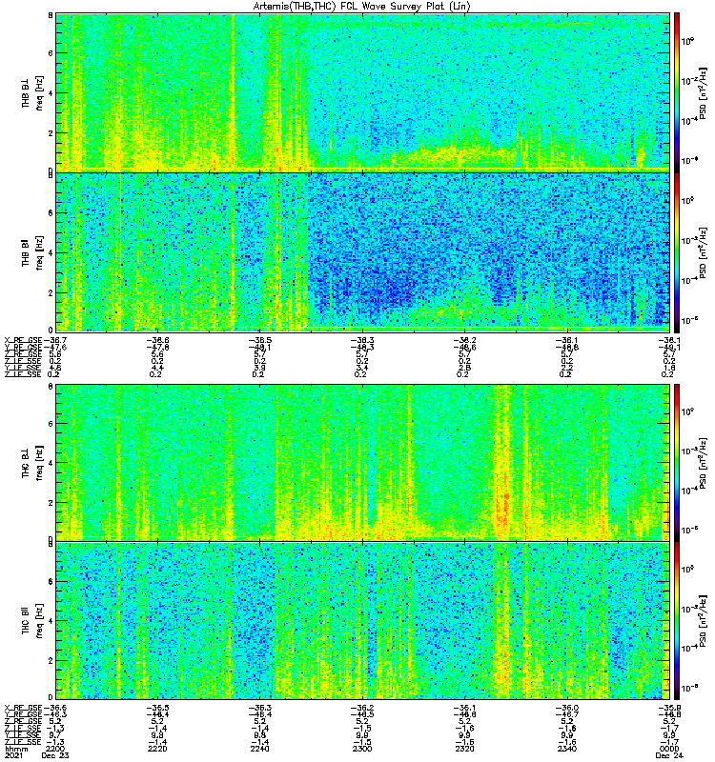Click the "2340" time tick label

point(567,749)
